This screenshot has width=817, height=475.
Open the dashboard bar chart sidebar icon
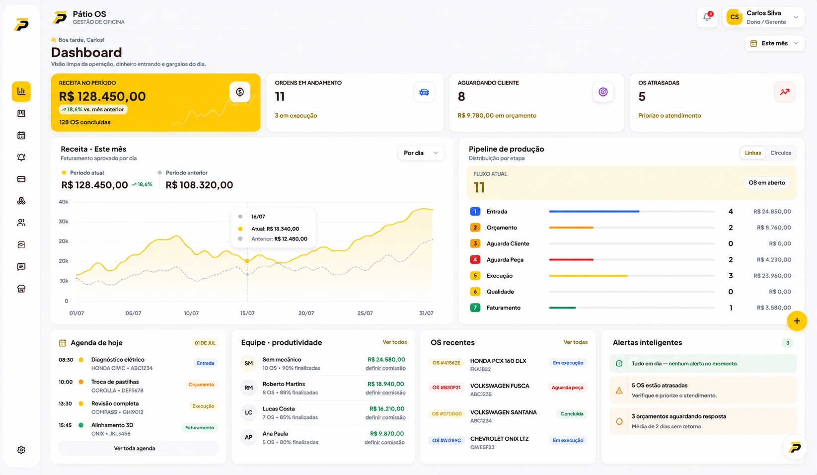click(x=21, y=91)
